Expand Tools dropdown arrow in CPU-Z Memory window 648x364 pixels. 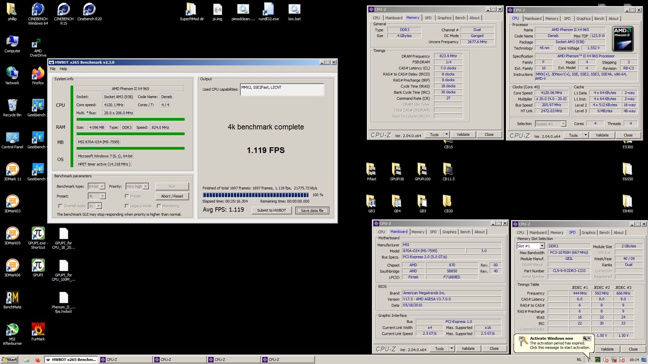[x=447, y=134]
